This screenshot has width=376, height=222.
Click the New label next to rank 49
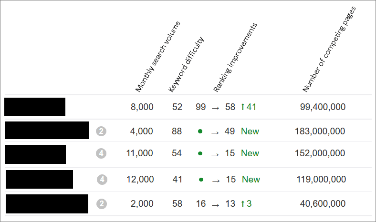(x=250, y=131)
